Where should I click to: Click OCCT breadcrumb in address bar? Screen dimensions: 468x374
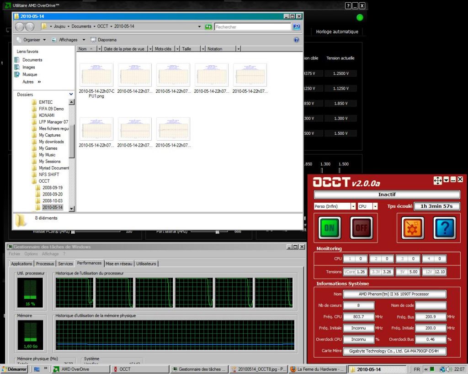pyautogui.click(x=103, y=26)
